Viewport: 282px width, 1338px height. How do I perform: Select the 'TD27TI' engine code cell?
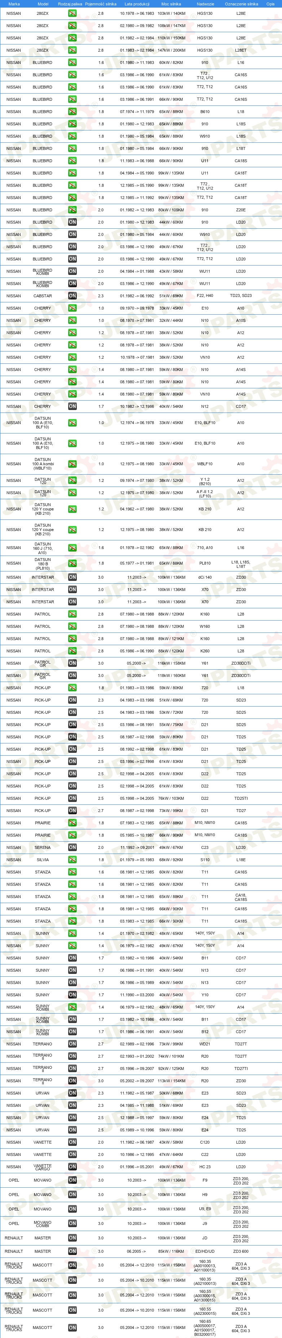pos(241,1069)
